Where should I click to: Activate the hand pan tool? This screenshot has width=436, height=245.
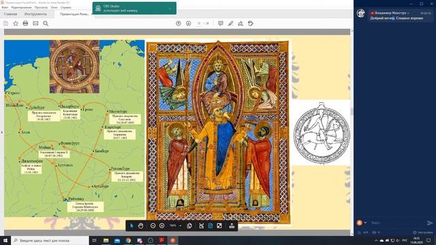[140, 225]
